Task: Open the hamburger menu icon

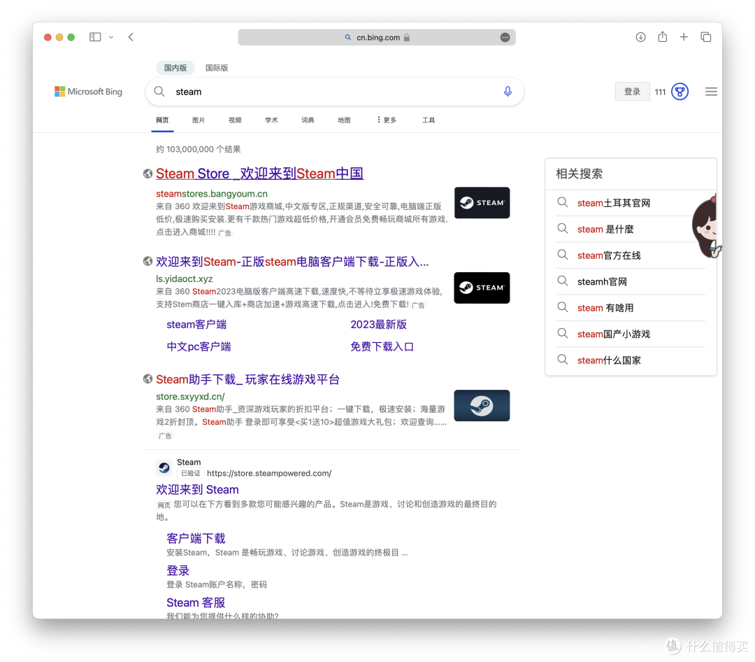Action: pos(711,92)
